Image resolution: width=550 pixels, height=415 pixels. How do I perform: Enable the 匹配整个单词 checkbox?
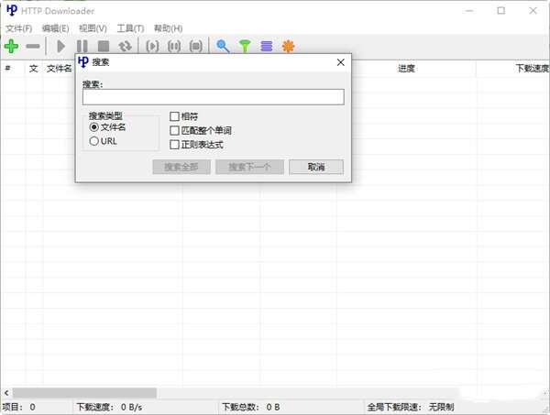point(174,130)
